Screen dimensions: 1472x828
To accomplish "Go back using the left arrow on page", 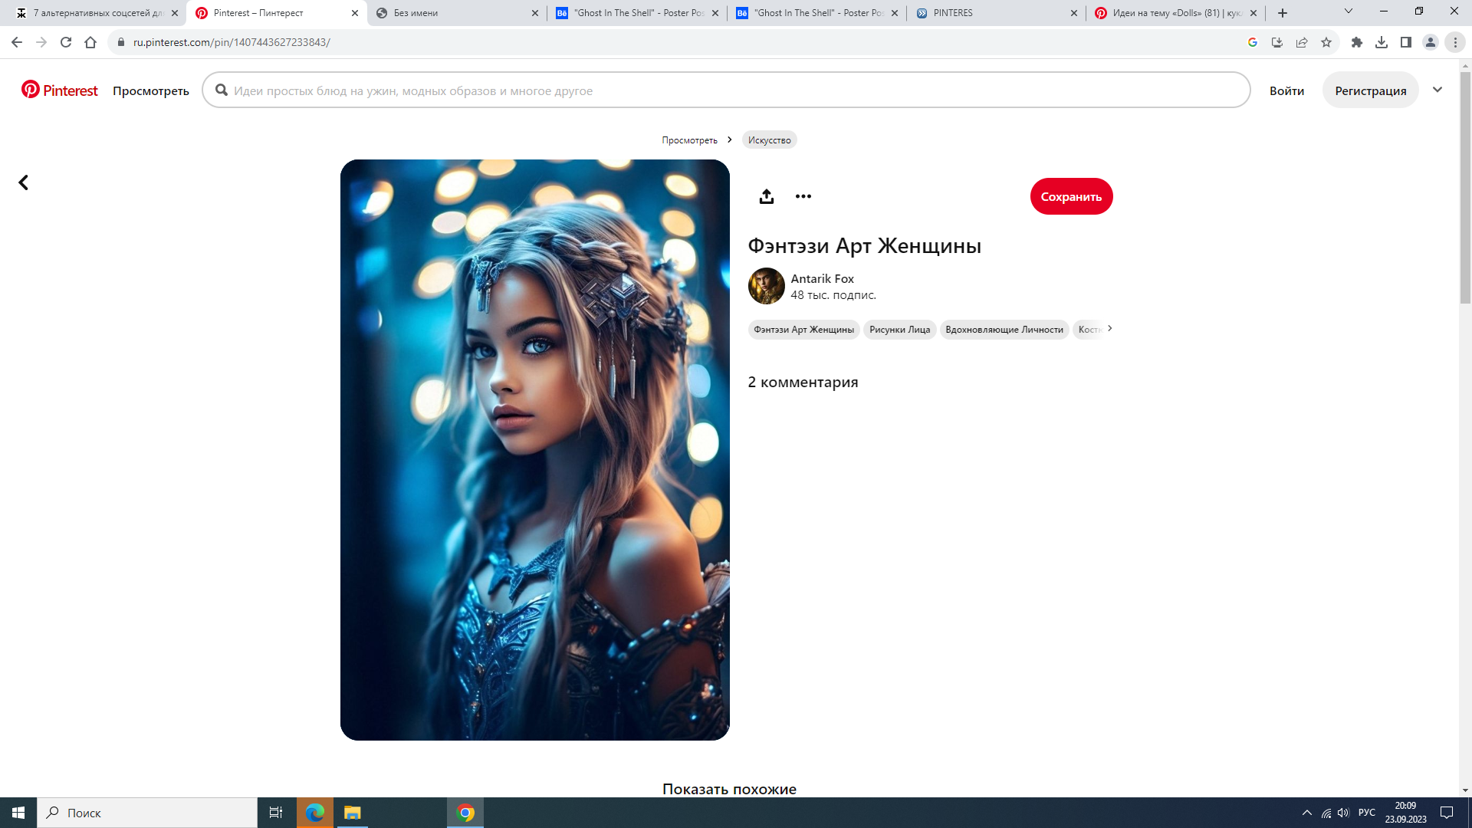I will point(24,182).
